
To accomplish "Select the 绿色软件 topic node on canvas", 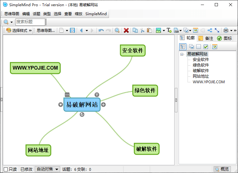I will click(145, 91).
